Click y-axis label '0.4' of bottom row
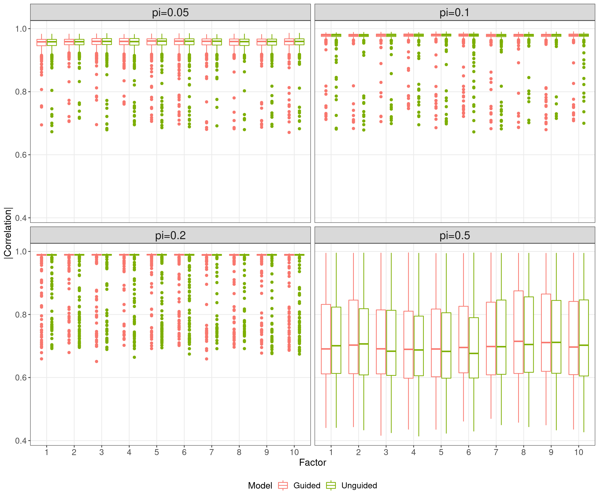 (x=21, y=441)
